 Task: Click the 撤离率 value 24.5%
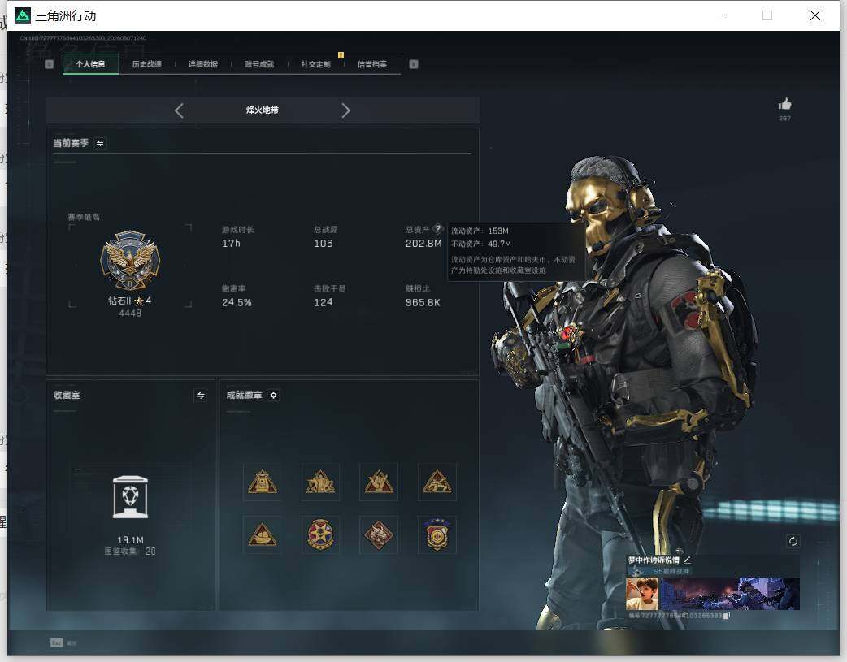[x=237, y=302]
